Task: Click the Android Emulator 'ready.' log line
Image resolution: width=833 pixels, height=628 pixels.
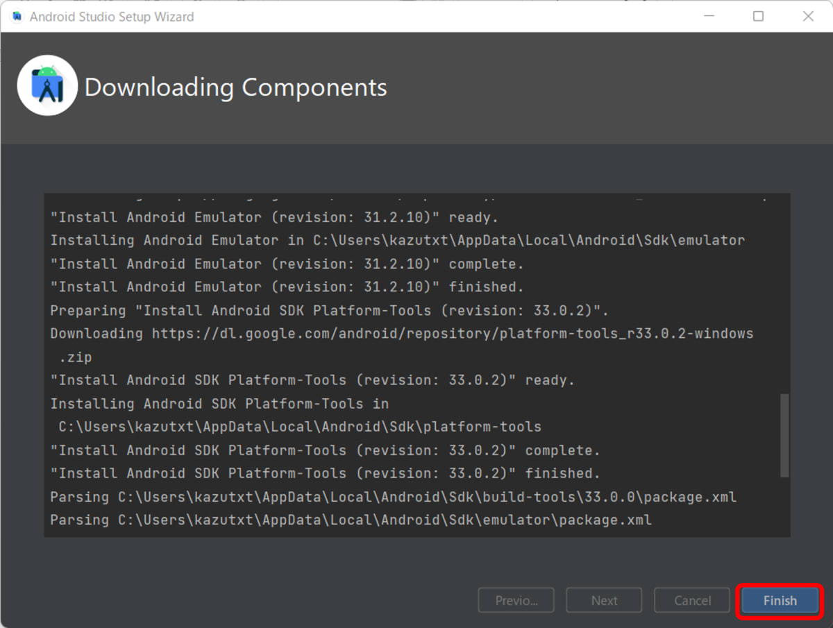Action: click(274, 217)
